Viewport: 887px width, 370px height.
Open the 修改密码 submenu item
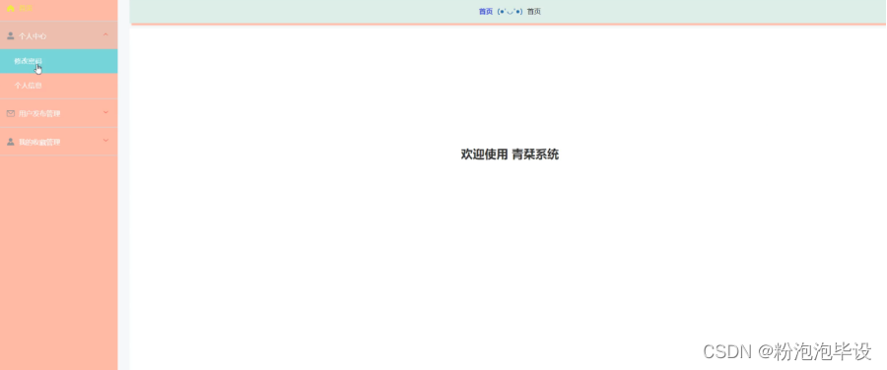[x=59, y=61]
